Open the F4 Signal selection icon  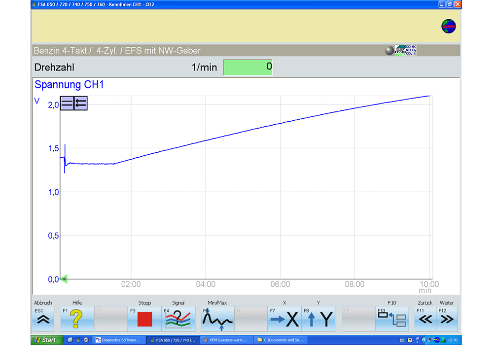178,319
